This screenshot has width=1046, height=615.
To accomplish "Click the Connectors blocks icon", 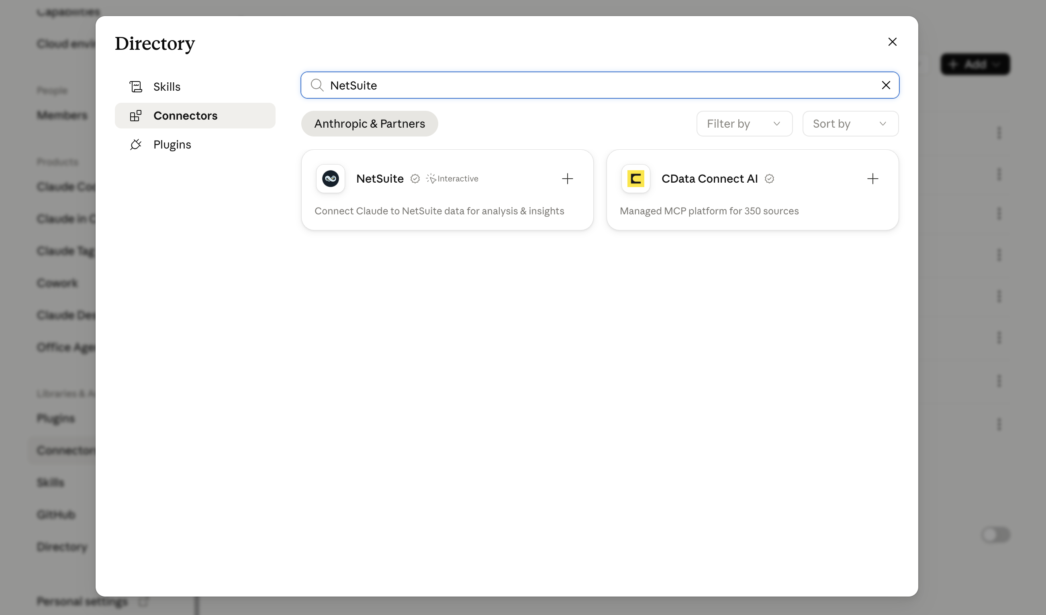I will [x=136, y=116].
